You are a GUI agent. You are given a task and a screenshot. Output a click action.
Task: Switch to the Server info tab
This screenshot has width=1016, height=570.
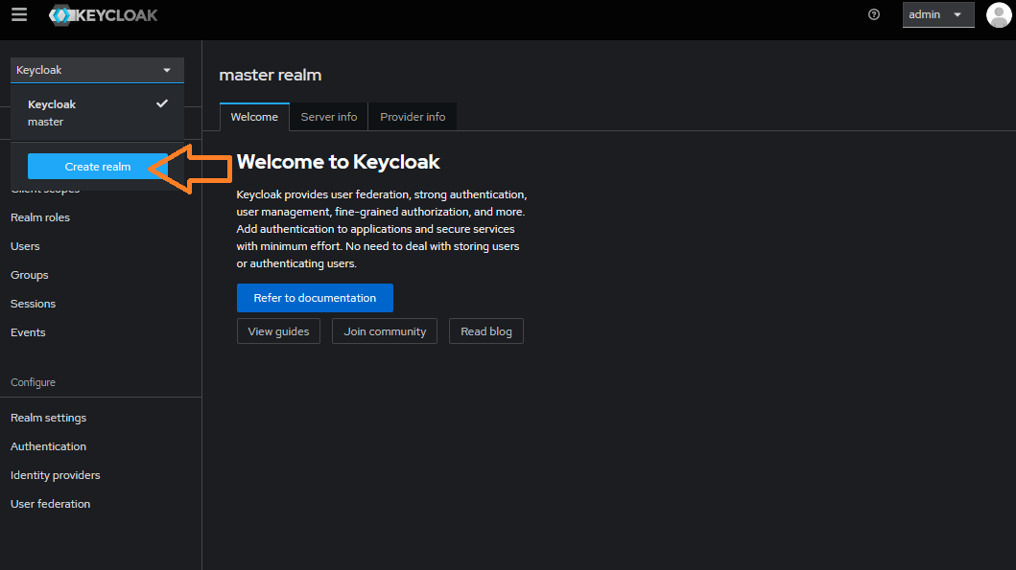tap(329, 117)
